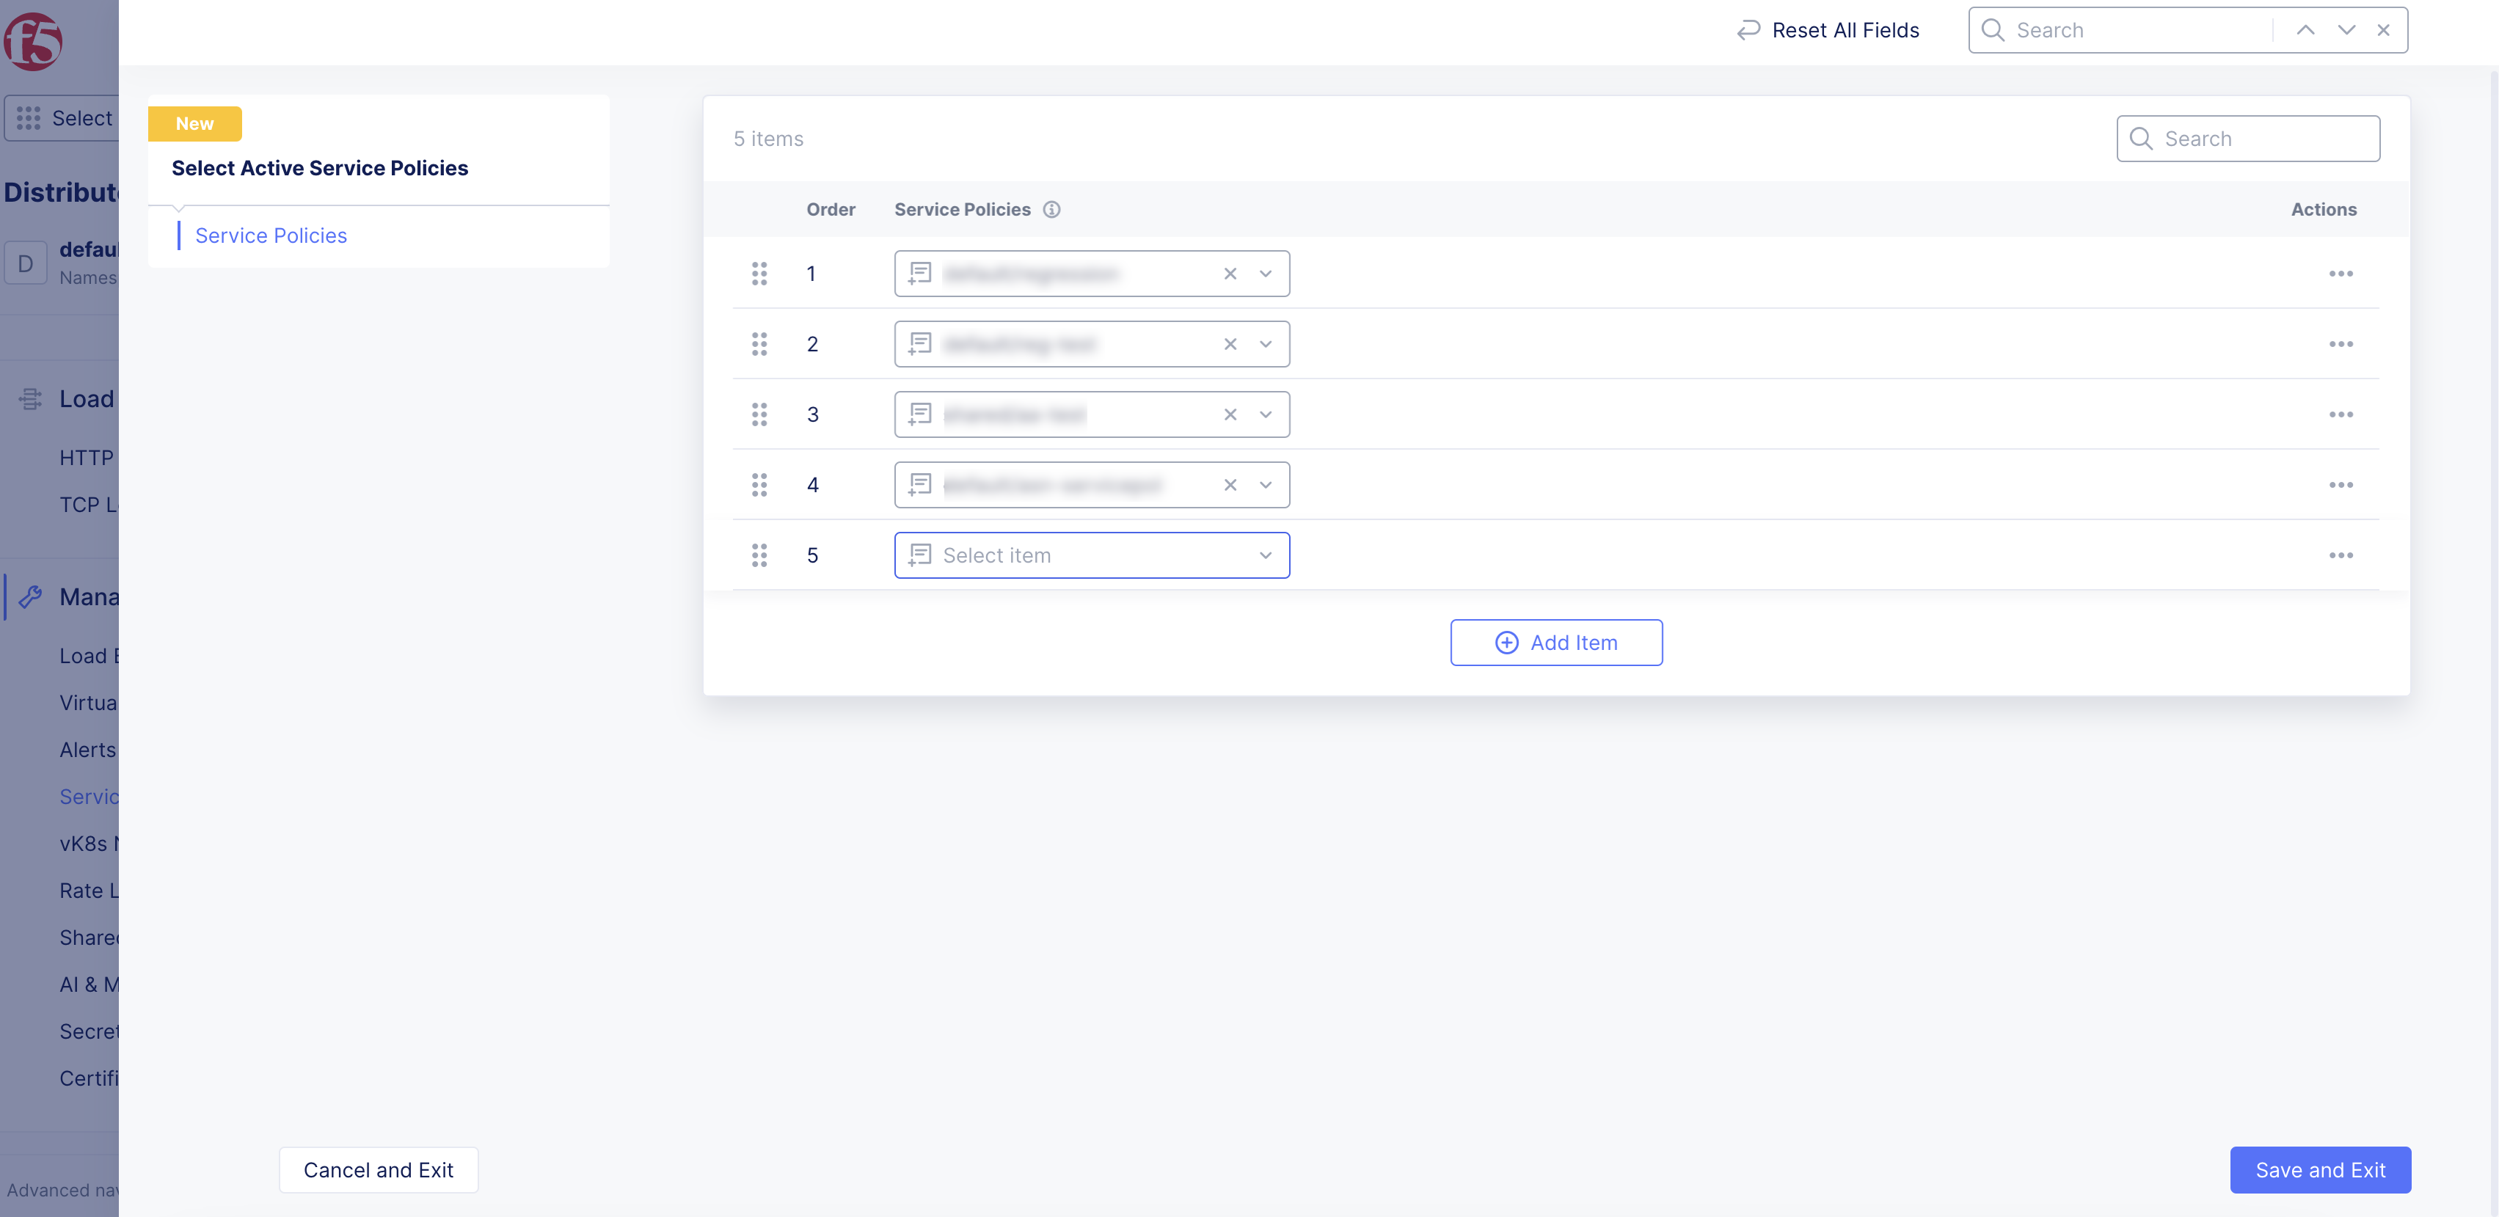Expand the row 3 policy dropdown
Viewport: 2499px width, 1217px height.
pos(1265,414)
